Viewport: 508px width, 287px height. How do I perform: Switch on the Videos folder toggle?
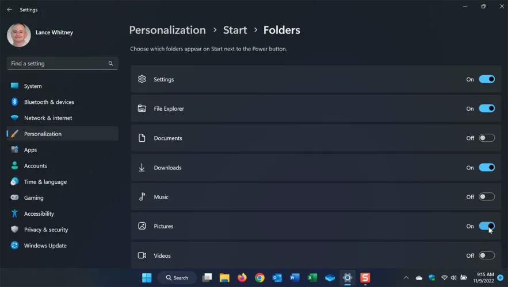pos(486,256)
